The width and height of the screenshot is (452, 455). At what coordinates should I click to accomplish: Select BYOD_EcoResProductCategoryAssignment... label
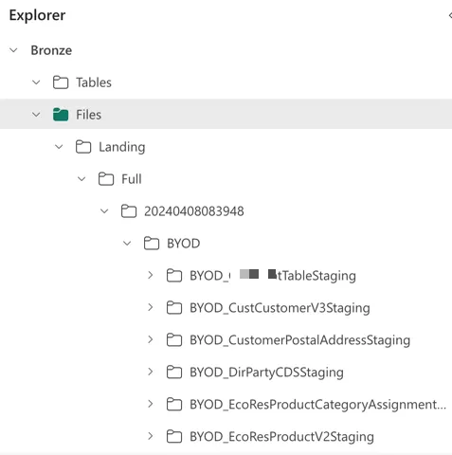click(x=318, y=405)
